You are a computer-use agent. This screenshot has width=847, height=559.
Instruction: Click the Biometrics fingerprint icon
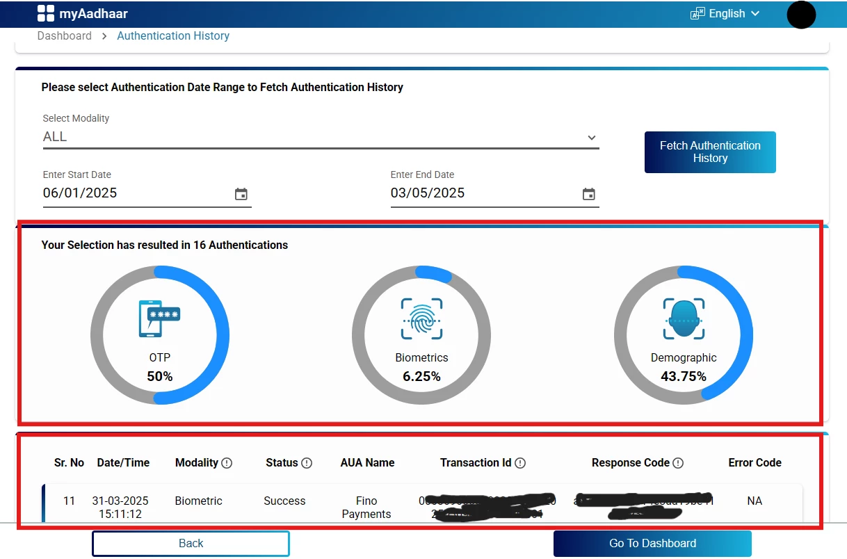click(x=421, y=319)
